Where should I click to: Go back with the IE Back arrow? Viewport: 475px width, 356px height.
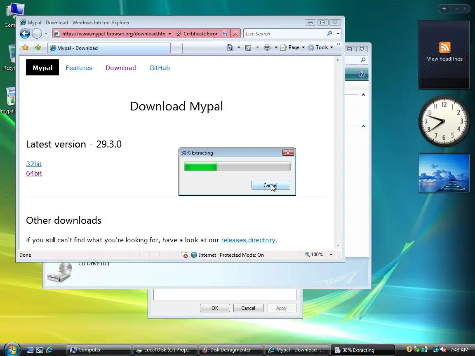click(25, 34)
